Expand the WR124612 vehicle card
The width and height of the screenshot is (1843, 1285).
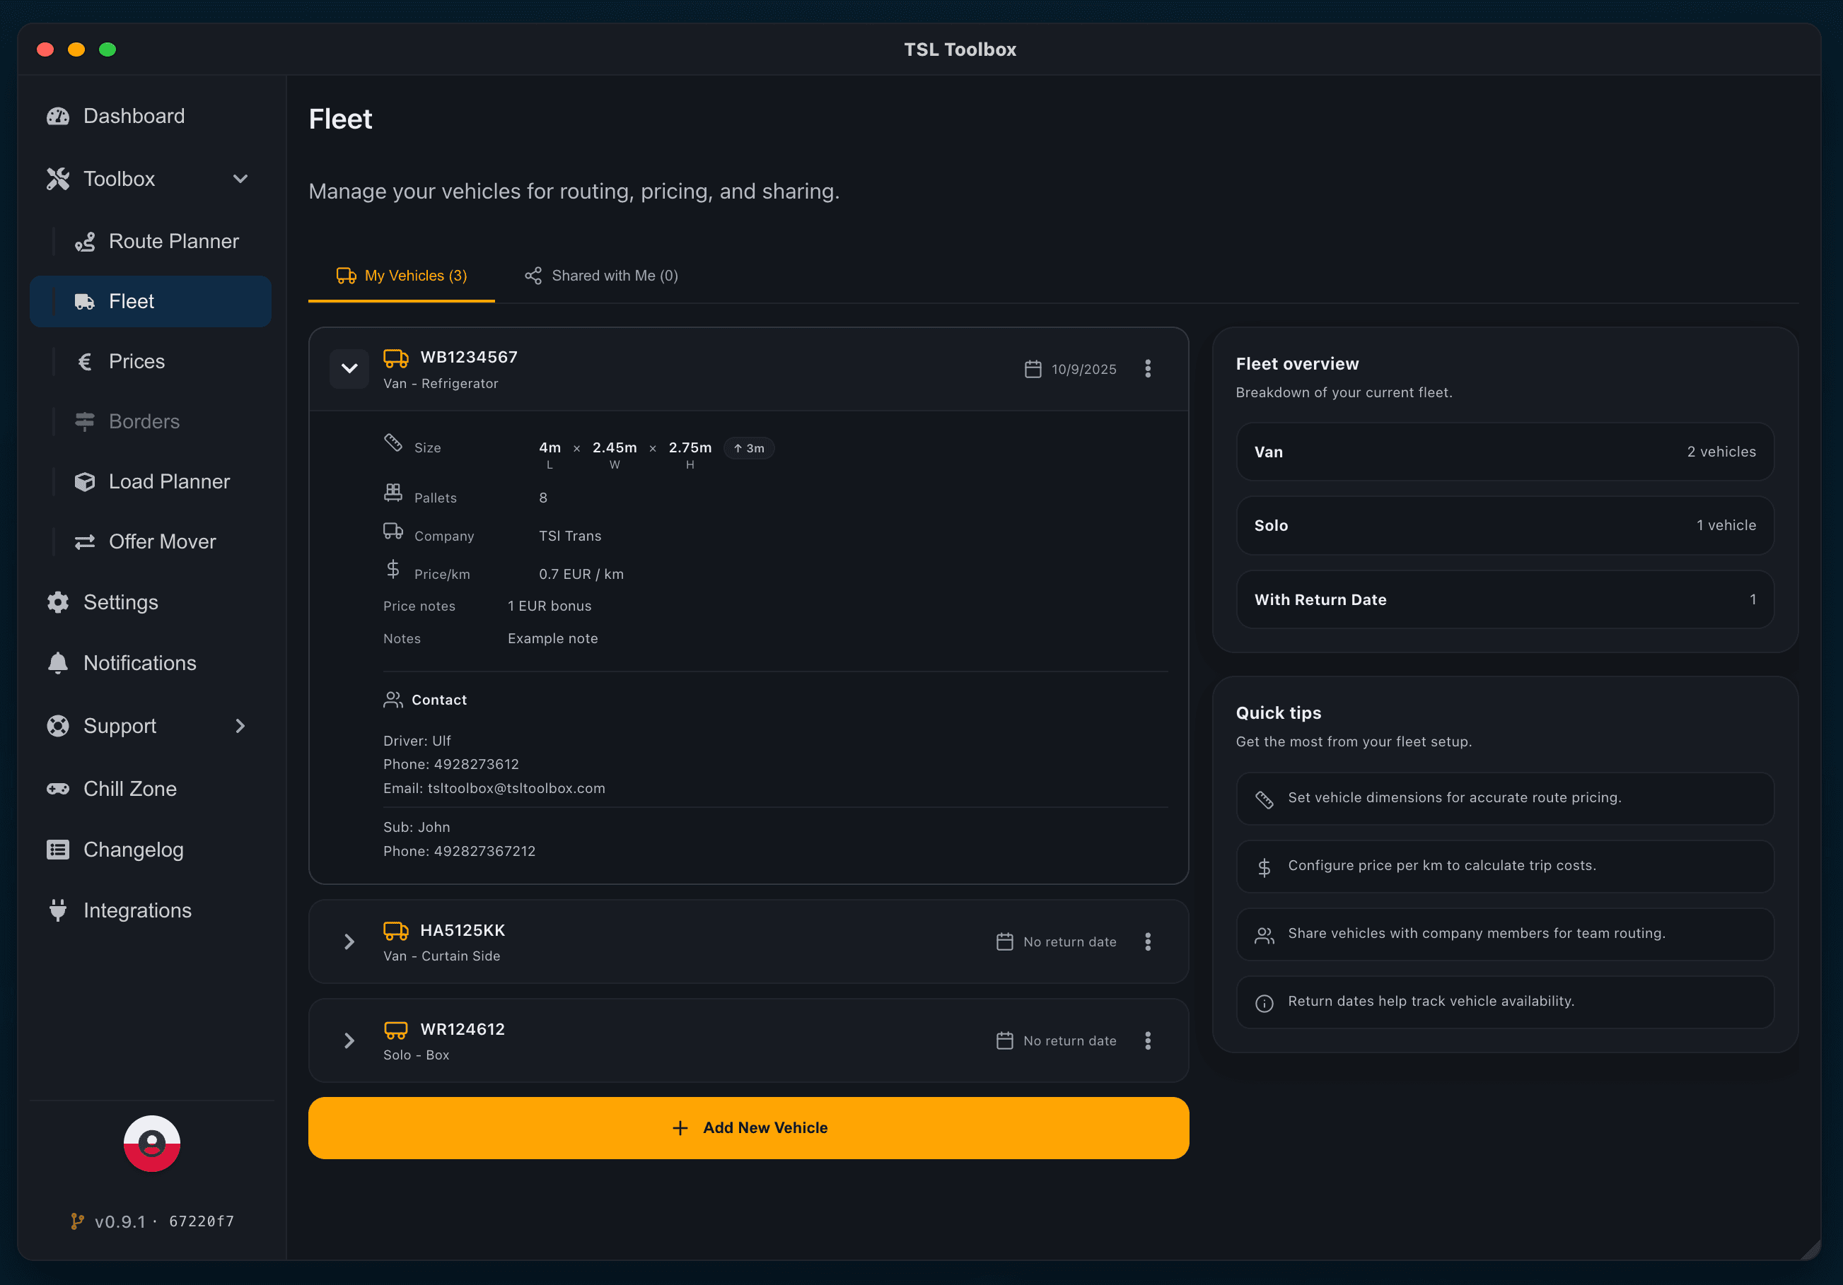[349, 1040]
